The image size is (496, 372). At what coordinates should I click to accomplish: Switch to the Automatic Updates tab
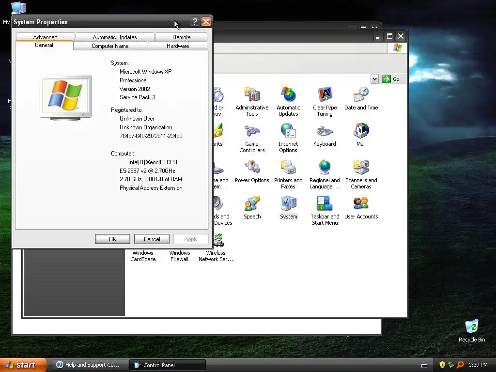(115, 37)
